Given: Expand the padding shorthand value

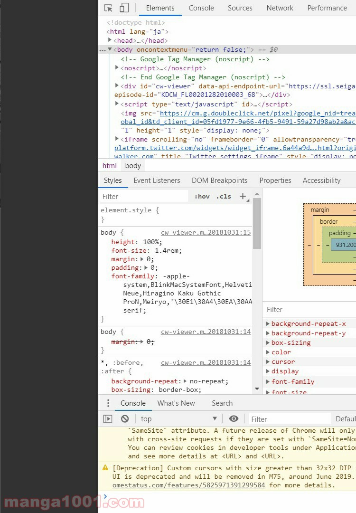Looking at the screenshot, I should (x=146, y=267).
